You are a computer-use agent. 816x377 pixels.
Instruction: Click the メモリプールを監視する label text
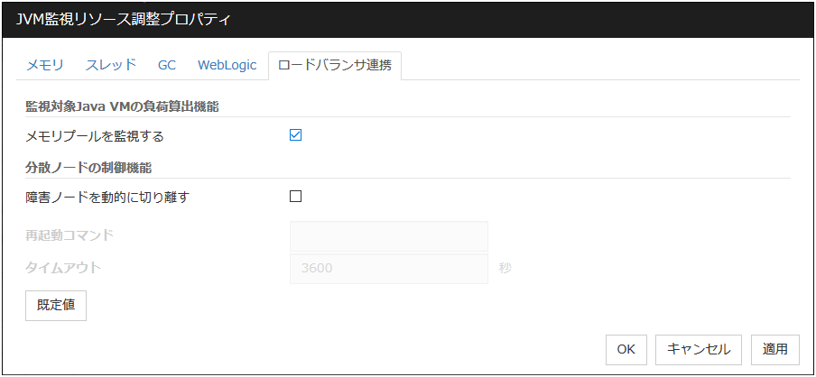pos(95,136)
